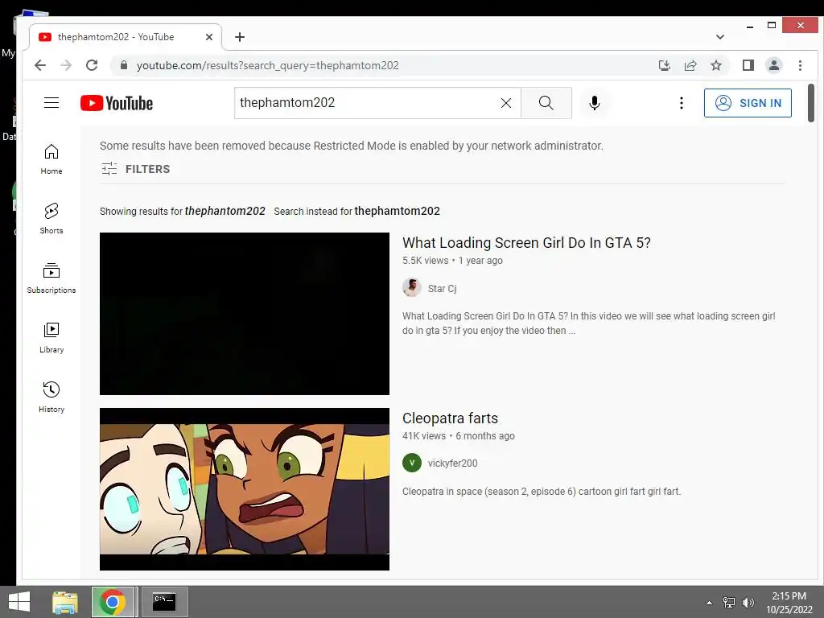Open the Star Cj channel name
This screenshot has height=618, width=824.
pyautogui.click(x=442, y=289)
